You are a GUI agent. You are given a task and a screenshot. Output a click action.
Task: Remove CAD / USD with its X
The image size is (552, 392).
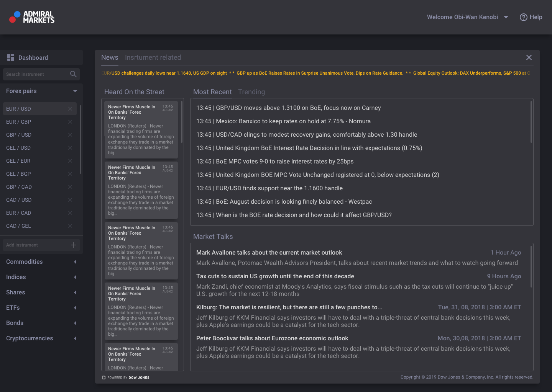pos(70,200)
